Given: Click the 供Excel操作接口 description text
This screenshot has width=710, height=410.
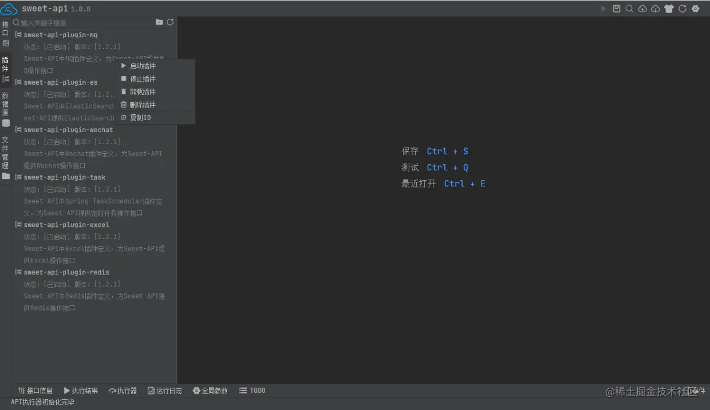Looking at the screenshot, I should click(49, 261).
